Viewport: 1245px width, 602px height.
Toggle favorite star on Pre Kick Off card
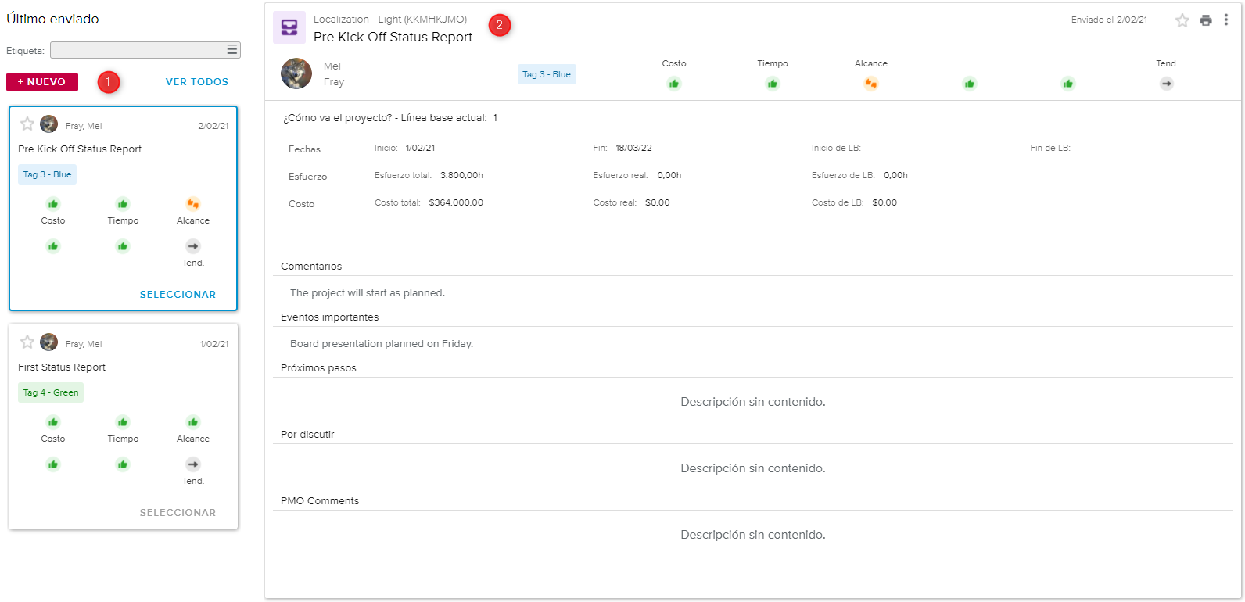coord(27,124)
